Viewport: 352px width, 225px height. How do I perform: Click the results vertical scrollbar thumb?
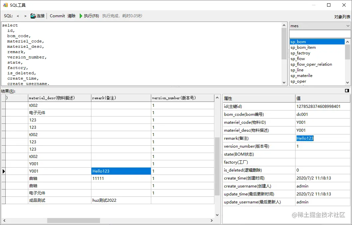pyautogui.click(x=217, y=167)
